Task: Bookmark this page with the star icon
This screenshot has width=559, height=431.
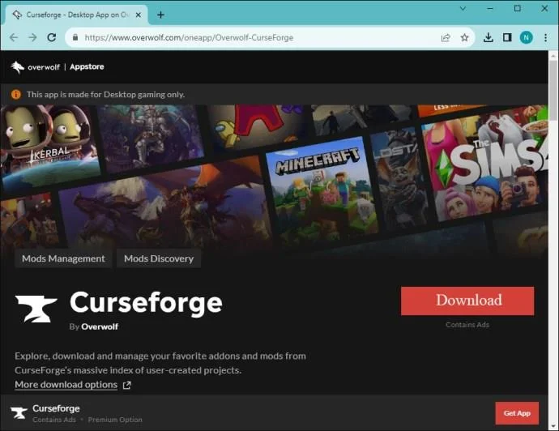Action: [464, 37]
